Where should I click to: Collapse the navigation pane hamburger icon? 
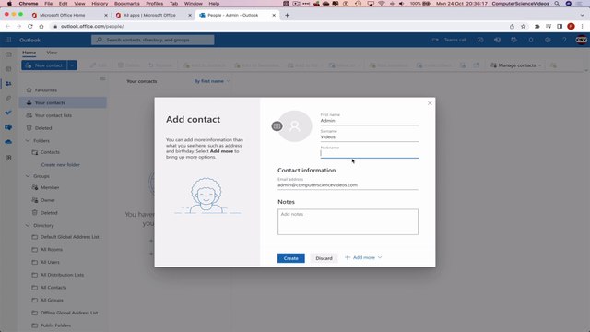102,78
